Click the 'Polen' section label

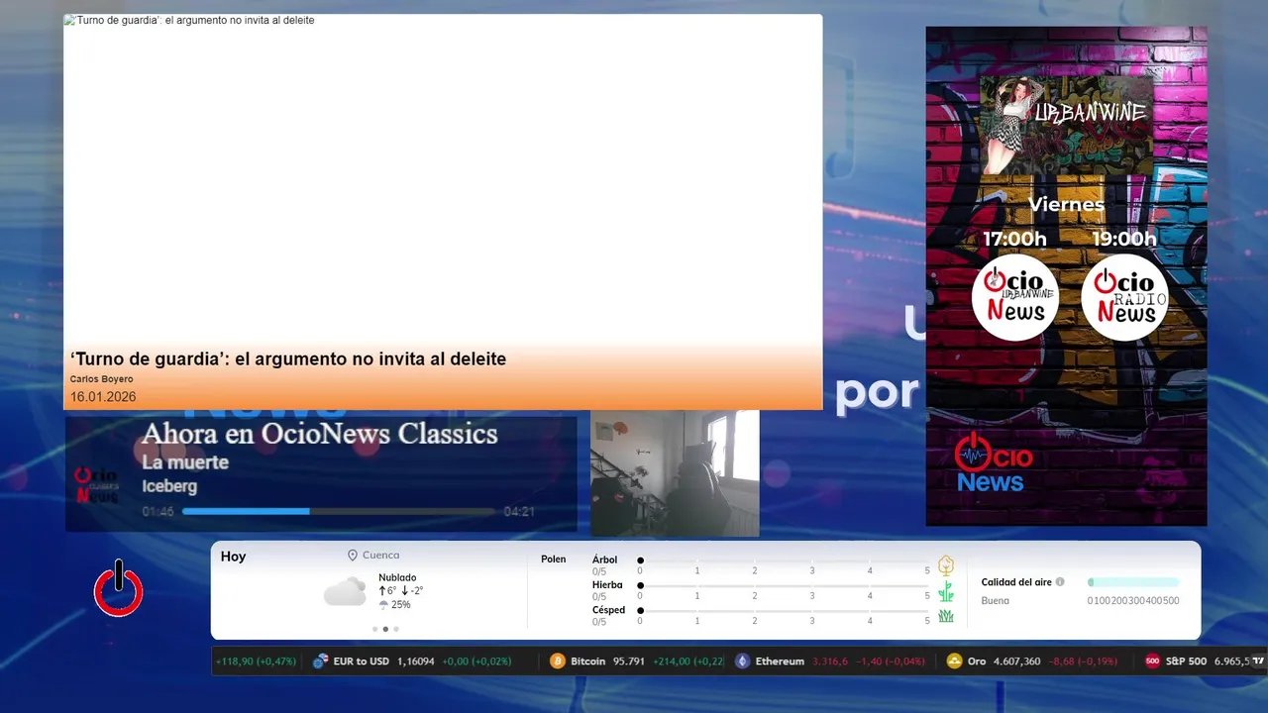553,560
